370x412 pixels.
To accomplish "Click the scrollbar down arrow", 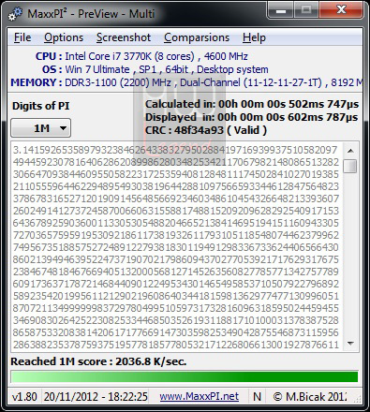I will (350, 344).
